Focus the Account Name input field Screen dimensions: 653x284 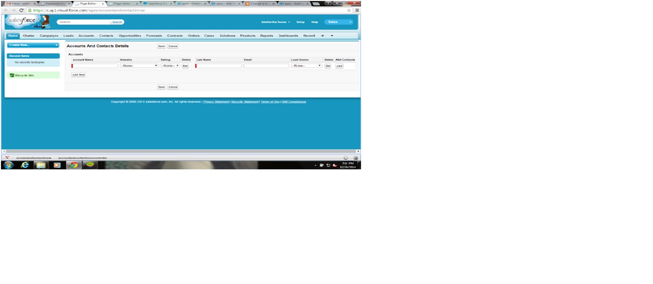pos(95,66)
